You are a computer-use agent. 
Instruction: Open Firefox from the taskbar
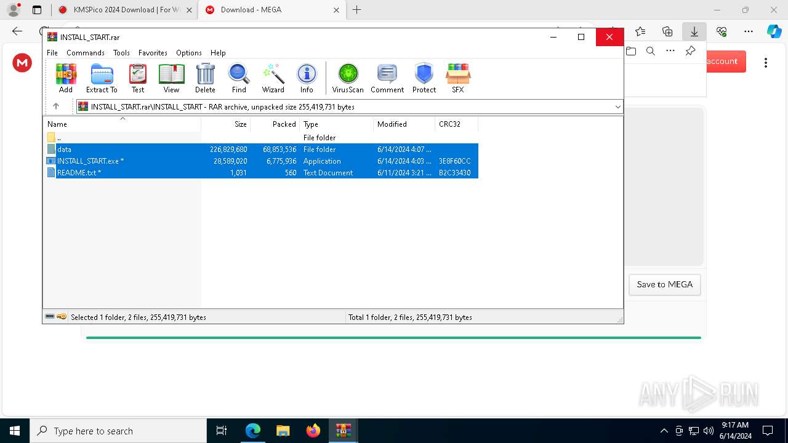pyautogui.click(x=313, y=431)
